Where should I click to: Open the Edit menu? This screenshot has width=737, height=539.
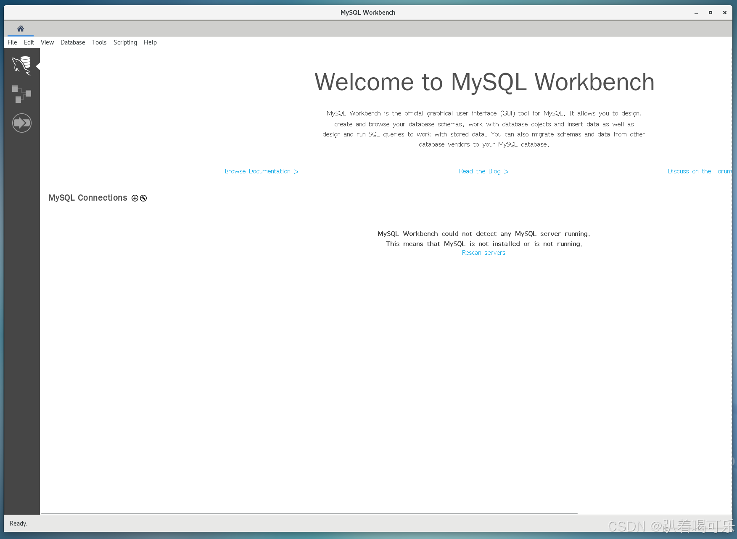[29, 42]
